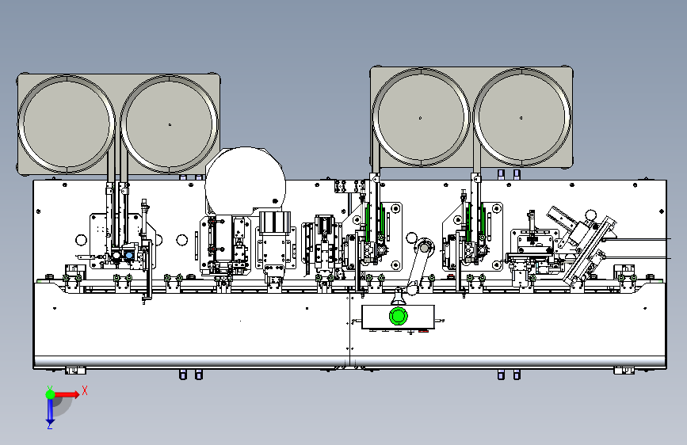The height and width of the screenshot is (445, 687).
Task: Select the blue-capped component in the left station
Action: click(129, 254)
